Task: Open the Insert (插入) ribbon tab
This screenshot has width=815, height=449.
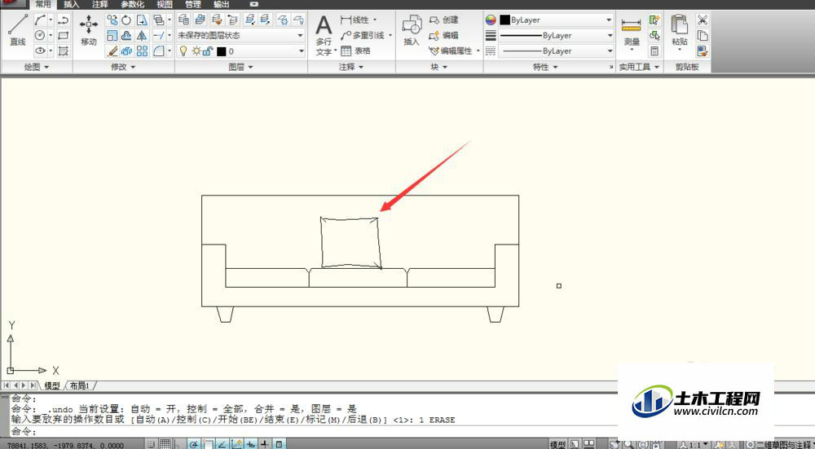Action: click(x=71, y=4)
